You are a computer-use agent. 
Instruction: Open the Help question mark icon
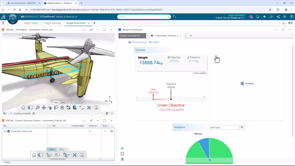coord(291,17)
